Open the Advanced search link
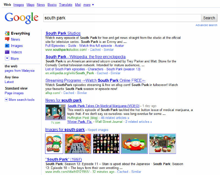The image size is (220, 175). click(206, 25)
